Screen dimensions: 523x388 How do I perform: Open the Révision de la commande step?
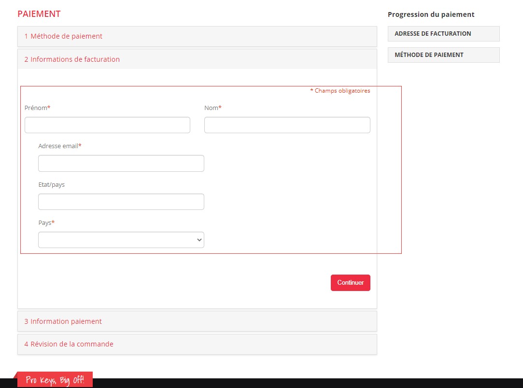(69, 344)
